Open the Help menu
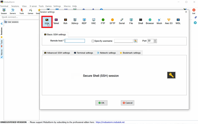Screen dimensions: 198x124 point(74,6)
